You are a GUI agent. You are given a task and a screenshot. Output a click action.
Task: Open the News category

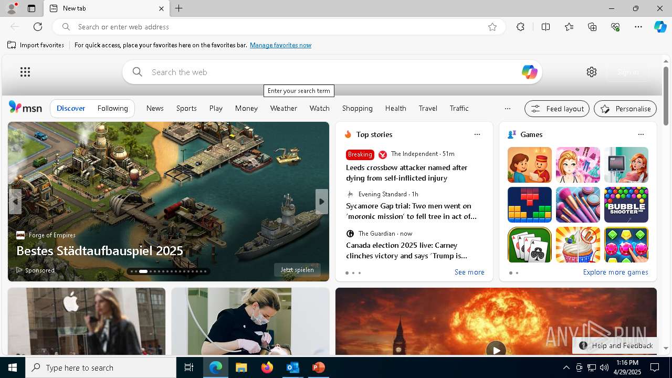click(x=155, y=108)
